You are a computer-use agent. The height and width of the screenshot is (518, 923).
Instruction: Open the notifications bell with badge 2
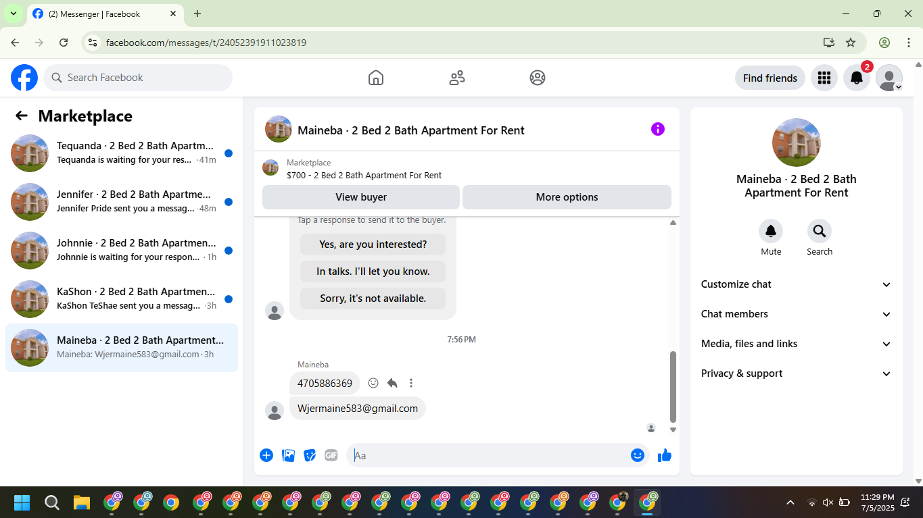[857, 78]
